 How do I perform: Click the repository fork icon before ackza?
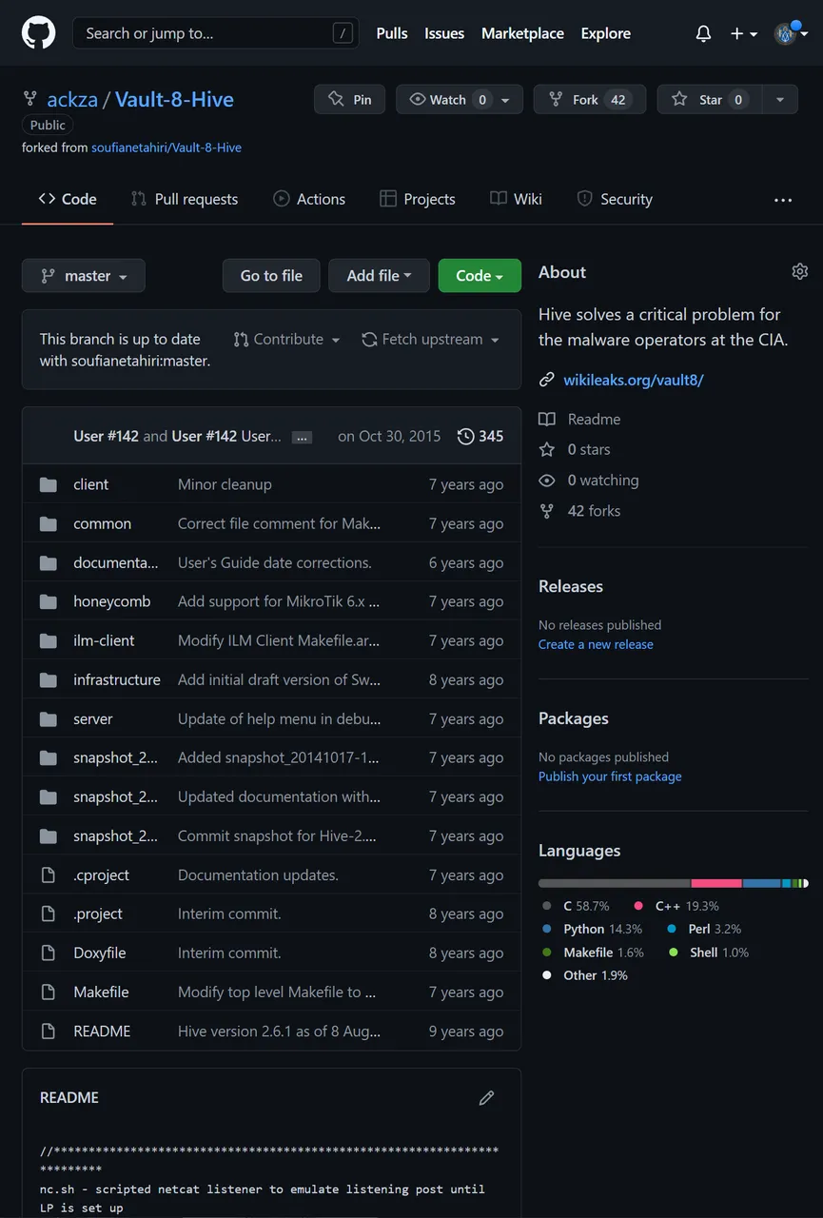pos(30,99)
